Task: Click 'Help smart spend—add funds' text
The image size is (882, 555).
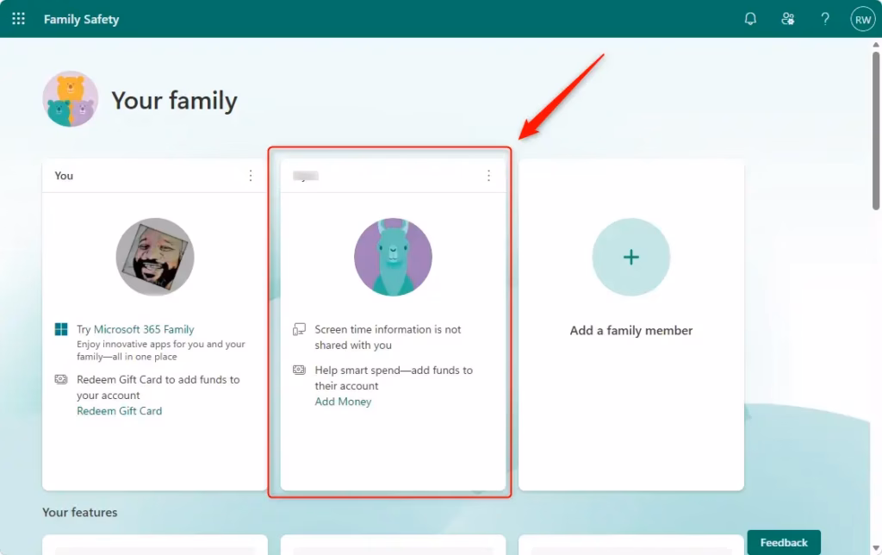Action: (x=394, y=377)
